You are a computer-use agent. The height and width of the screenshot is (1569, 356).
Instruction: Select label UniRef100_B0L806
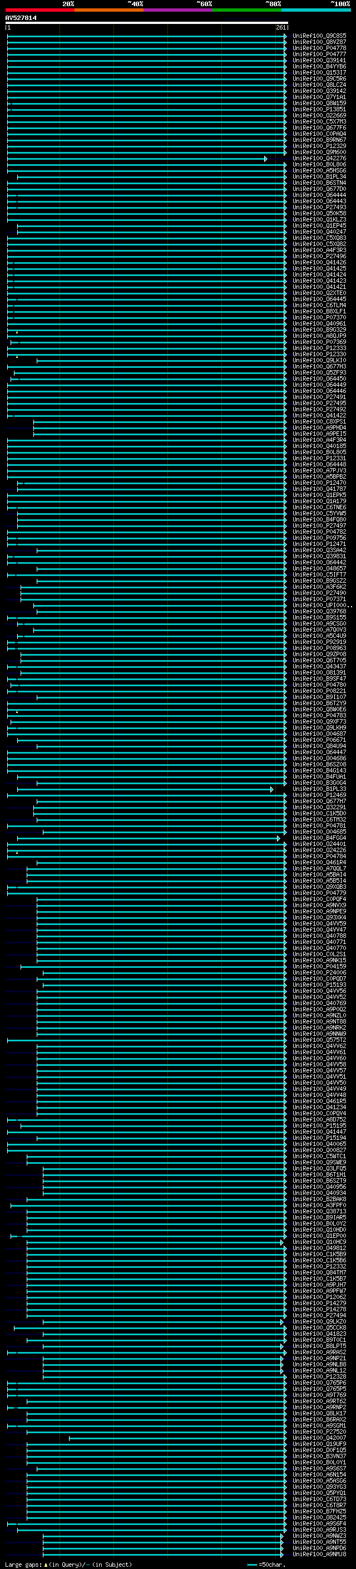[x=319, y=164]
